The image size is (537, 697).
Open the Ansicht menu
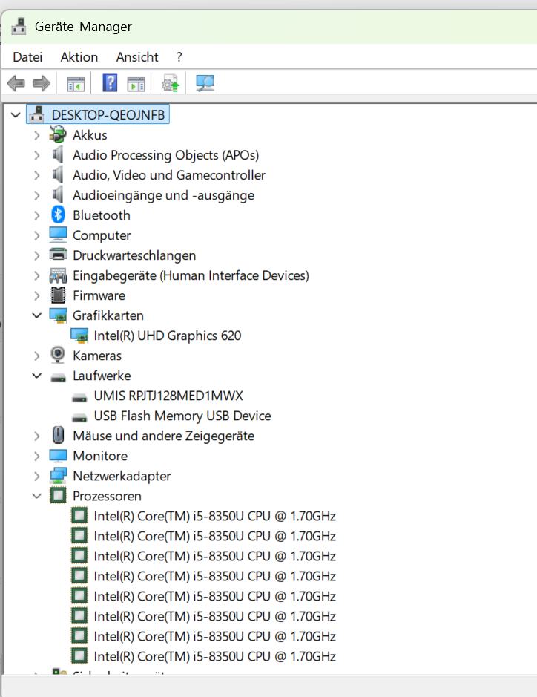(x=137, y=57)
